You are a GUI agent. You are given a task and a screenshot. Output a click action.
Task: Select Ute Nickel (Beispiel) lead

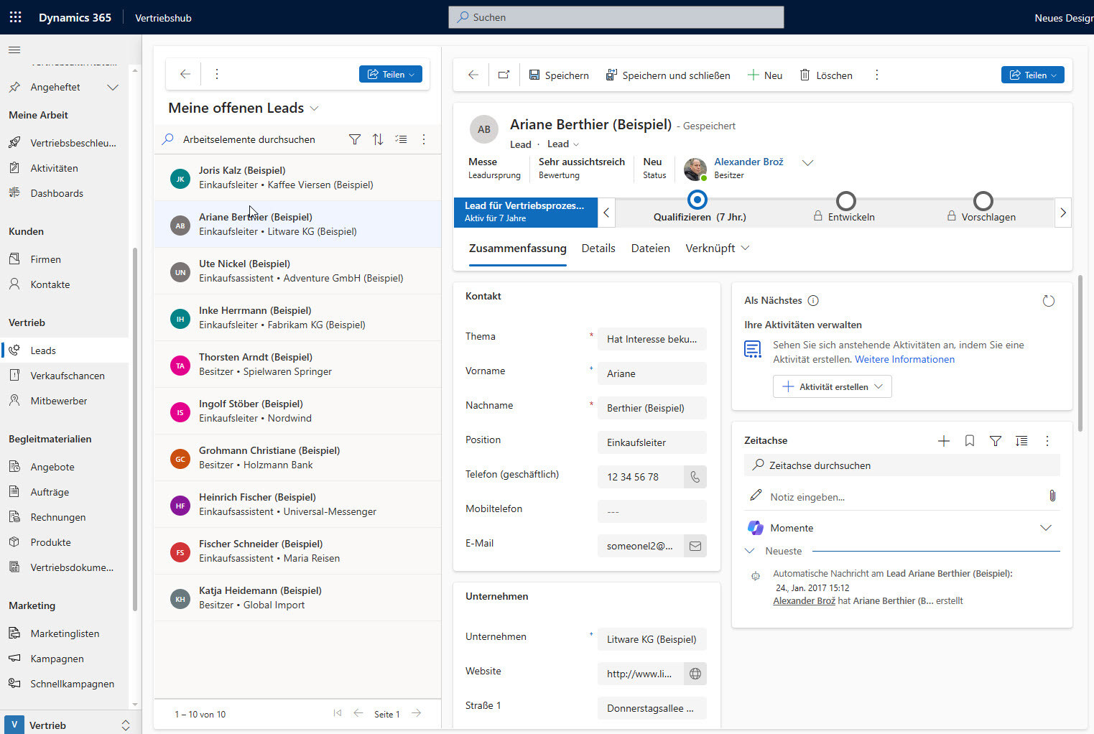click(x=297, y=271)
